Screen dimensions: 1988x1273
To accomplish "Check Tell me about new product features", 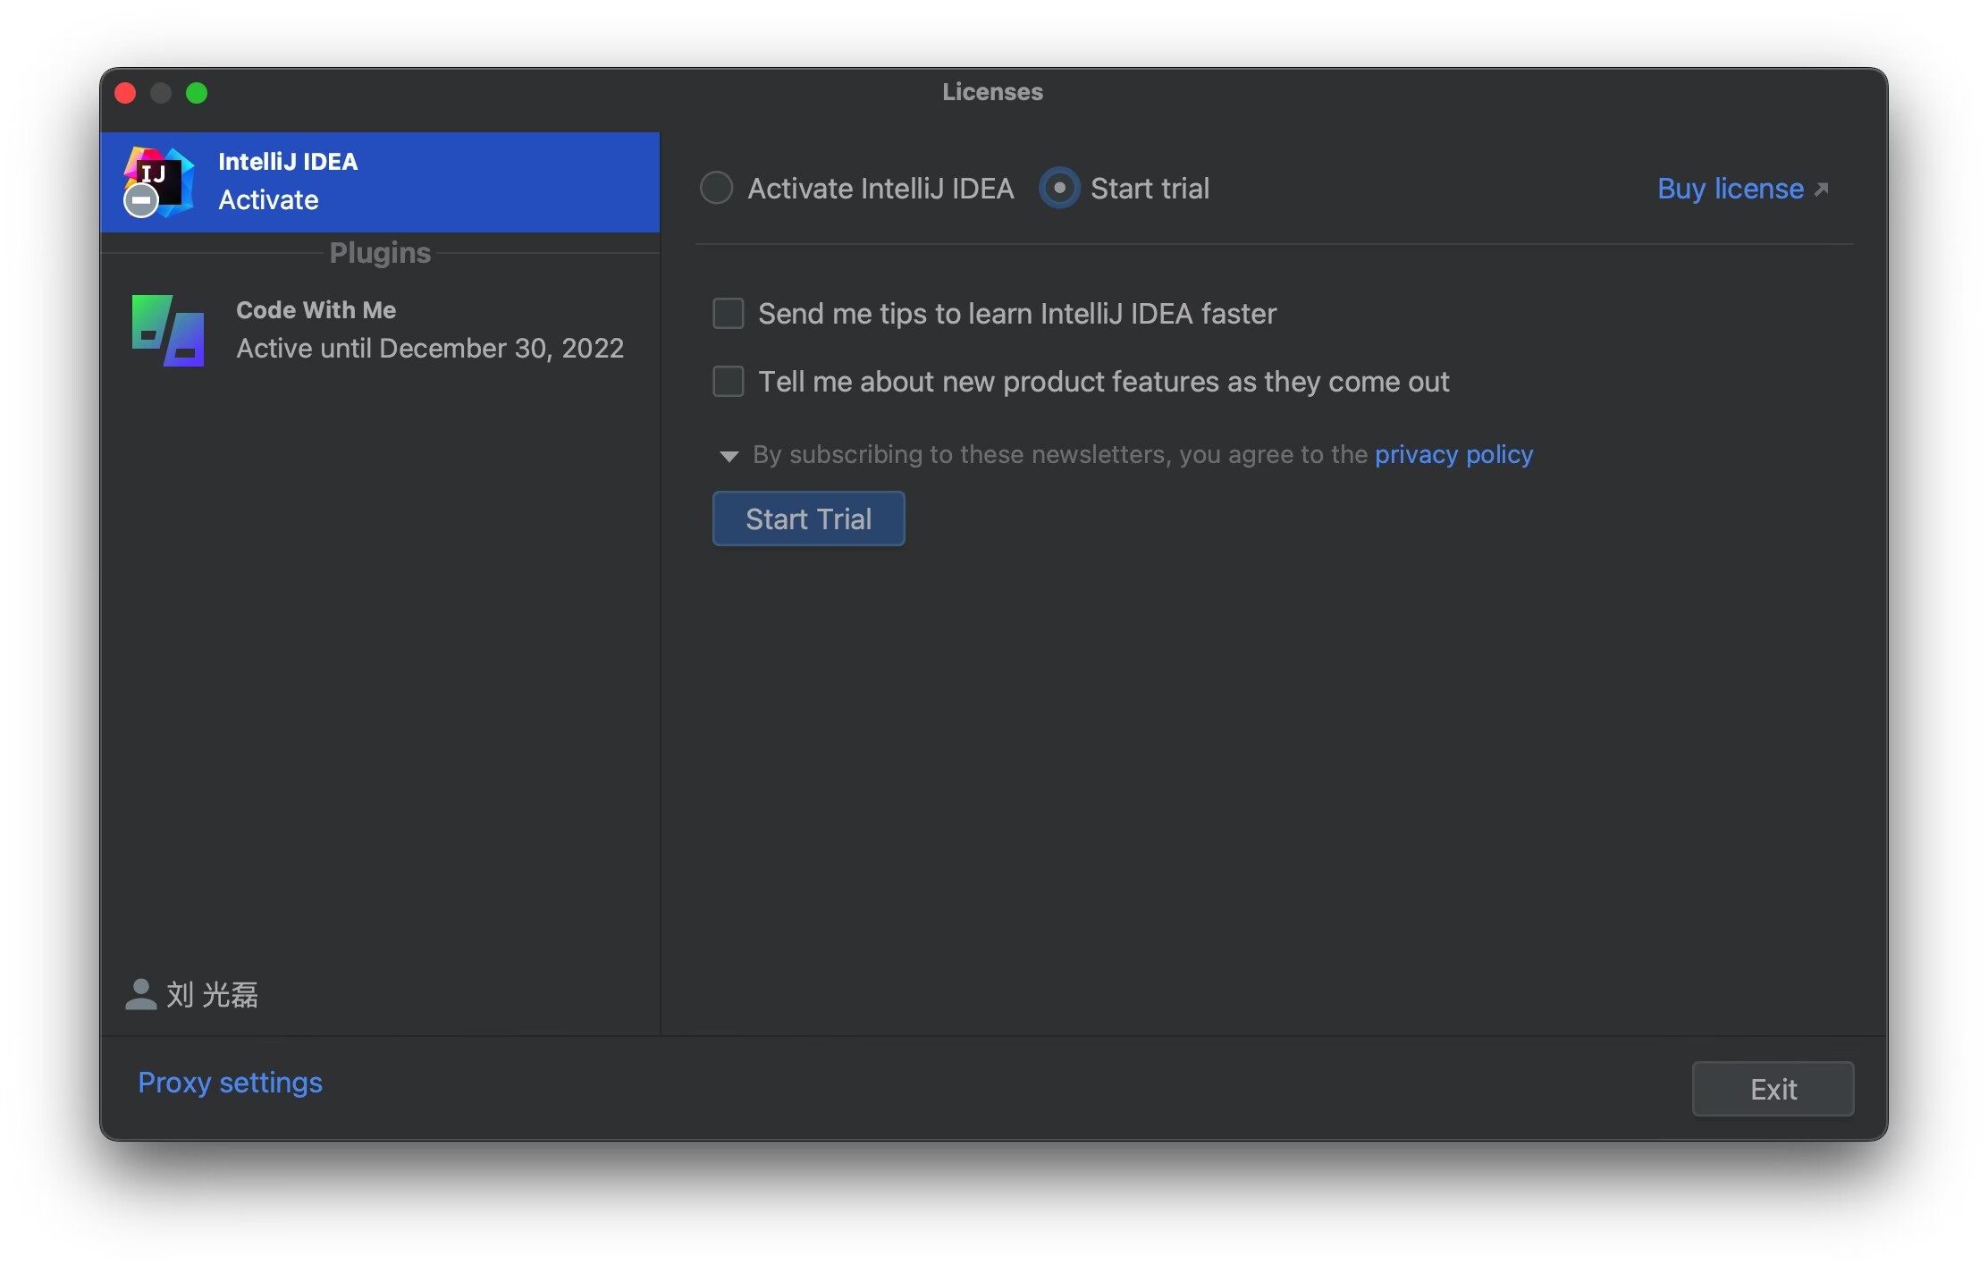I will pos(729,382).
